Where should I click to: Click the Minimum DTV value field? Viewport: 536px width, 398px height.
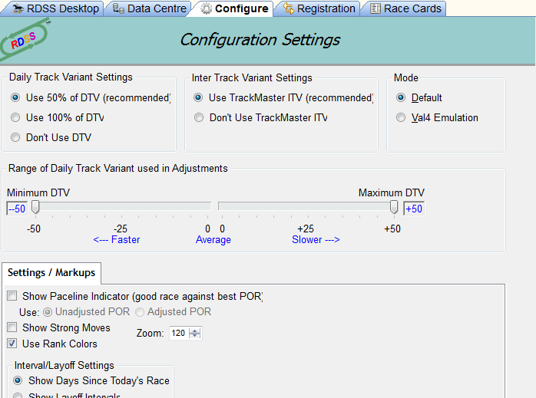click(x=17, y=209)
